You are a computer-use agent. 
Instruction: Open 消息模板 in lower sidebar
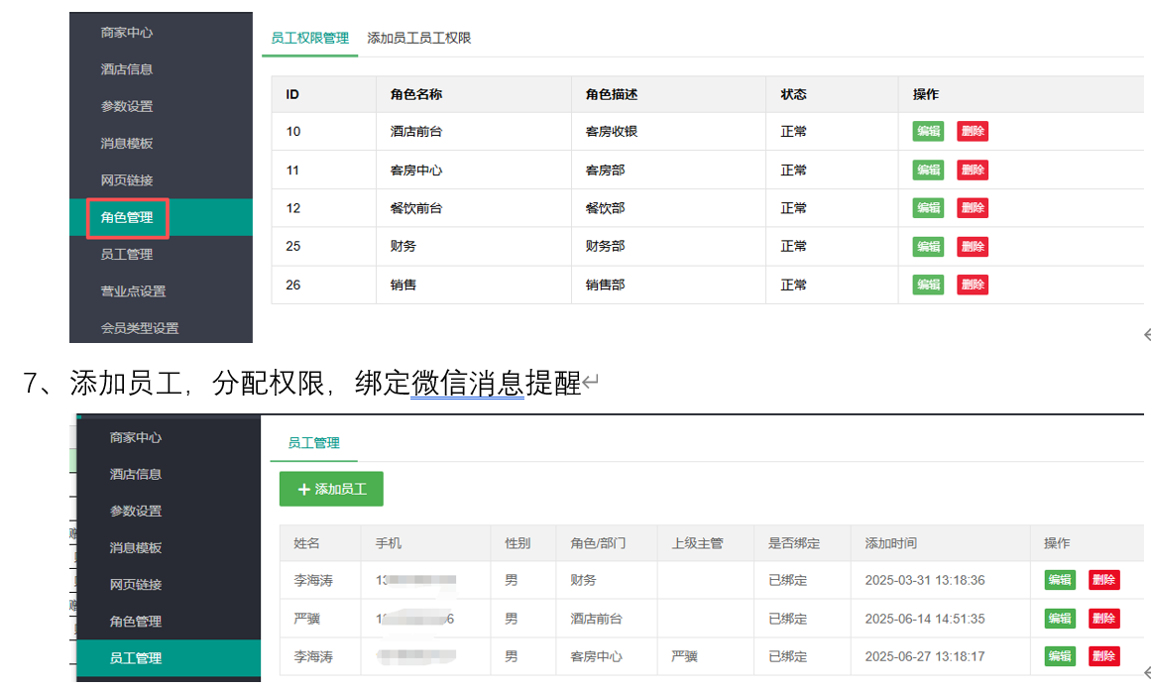point(136,547)
